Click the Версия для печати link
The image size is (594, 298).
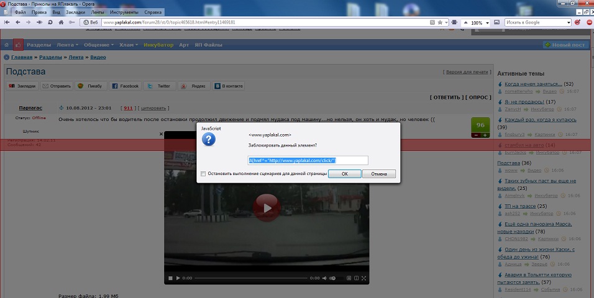tap(467, 72)
